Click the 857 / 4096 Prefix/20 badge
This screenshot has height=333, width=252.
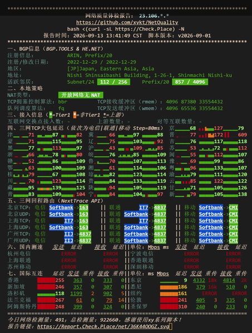(x=190, y=82)
